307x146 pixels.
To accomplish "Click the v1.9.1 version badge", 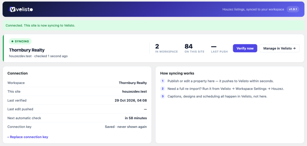I will 293,9.
